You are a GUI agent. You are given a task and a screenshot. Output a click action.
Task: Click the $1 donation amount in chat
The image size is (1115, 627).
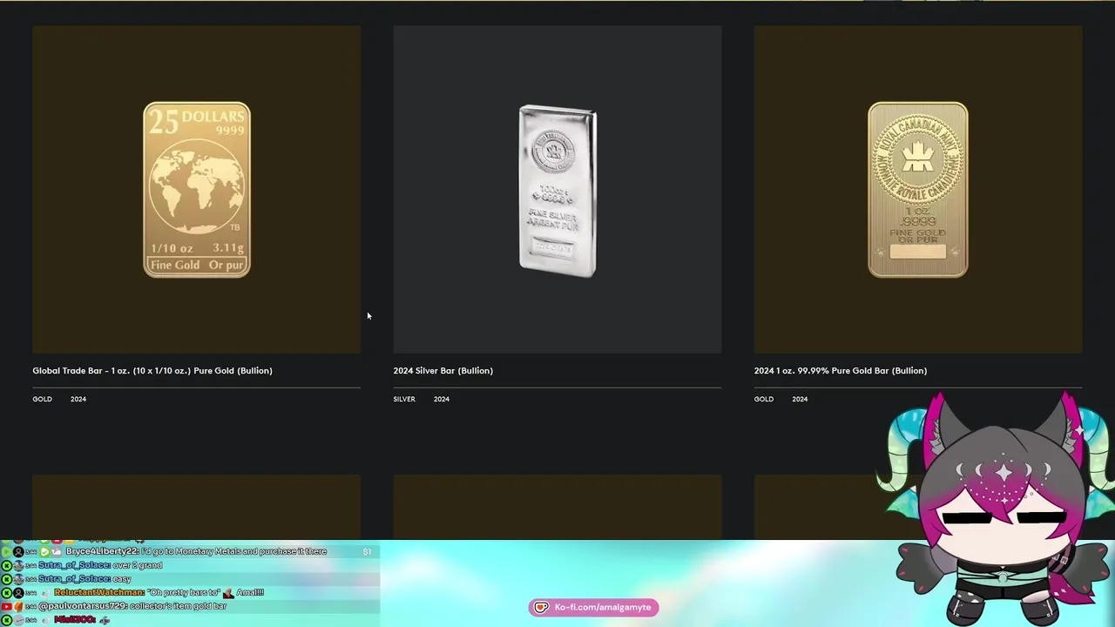point(367,552)
